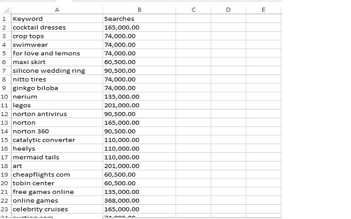Select the celebrity cruises cell
Viewport: 351px width, 219px height.
tap(57, 209)
